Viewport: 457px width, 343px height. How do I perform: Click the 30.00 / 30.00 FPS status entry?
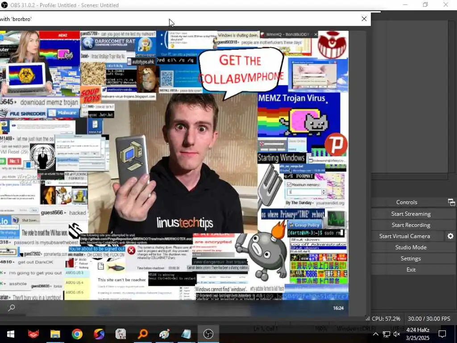pyautogui.click(x=429, y=319)
